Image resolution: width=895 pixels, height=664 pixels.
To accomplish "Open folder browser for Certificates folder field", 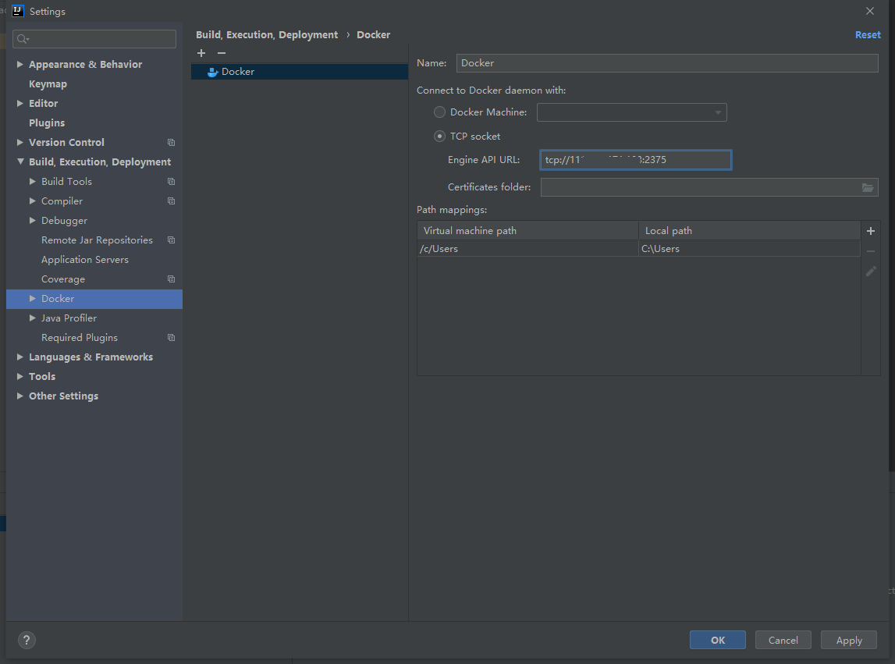I will [x=868, y=187].
